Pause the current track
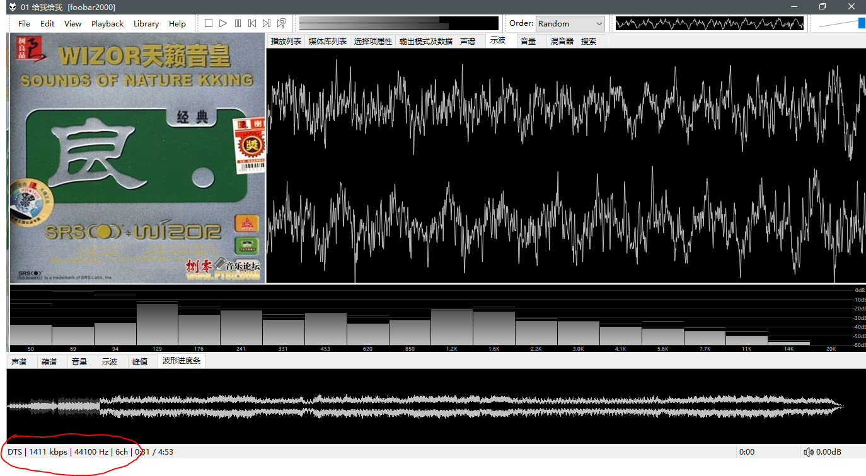 pyautogui.click(x=238, y=23)
